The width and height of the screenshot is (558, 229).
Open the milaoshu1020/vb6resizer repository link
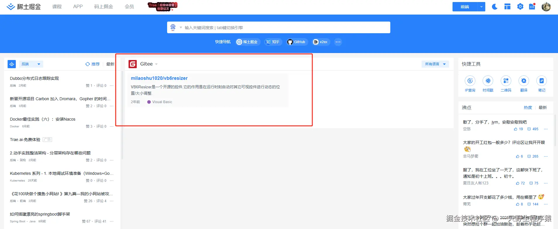pos(159,78)
